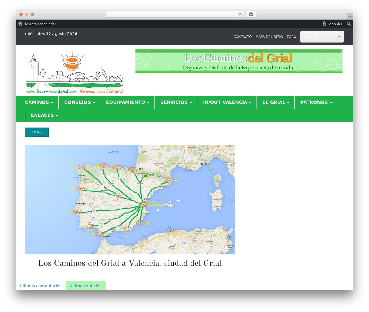The height and width of the screenshot is (312, 369).
Task: Open search with the magnifier icon
Action: 349,24
